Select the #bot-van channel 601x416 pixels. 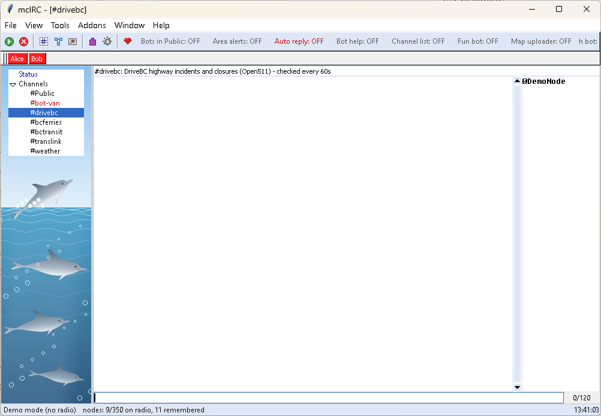coord(45,103)
